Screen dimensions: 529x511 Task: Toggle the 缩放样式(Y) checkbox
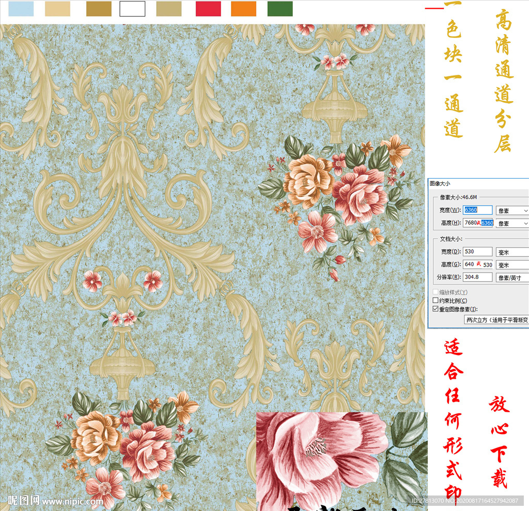tap(435, 292)
